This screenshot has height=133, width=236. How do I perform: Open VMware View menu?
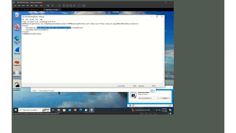coord(23,6)
